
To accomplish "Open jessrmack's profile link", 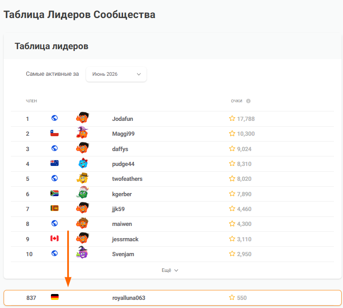I will tap(125, 239).
